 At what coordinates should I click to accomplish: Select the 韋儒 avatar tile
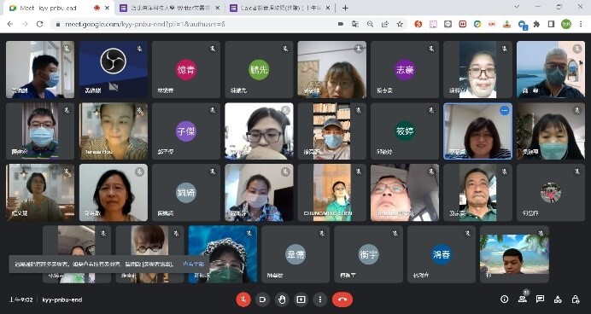point(295,254)
